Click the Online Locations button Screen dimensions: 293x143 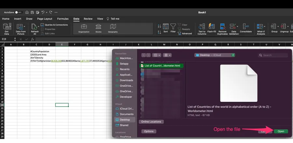tap(151, 122)
